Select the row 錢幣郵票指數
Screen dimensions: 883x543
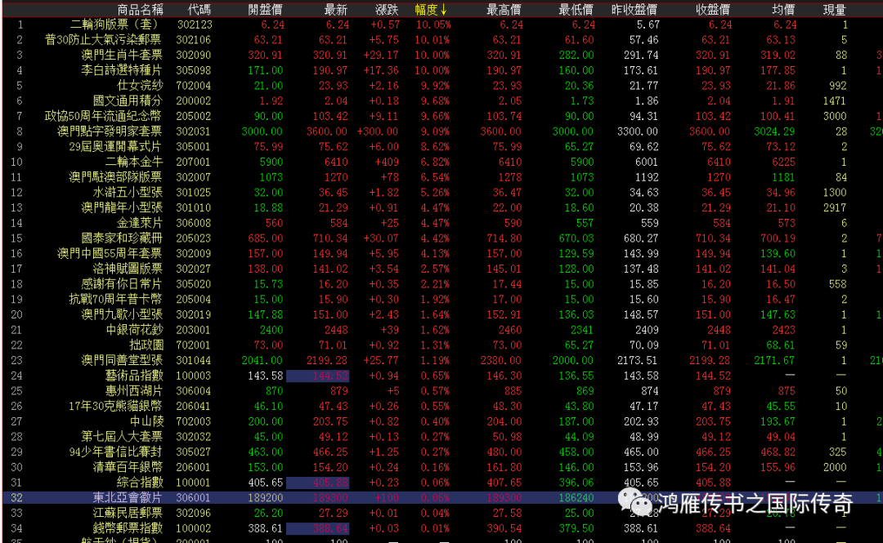(442, 527)
